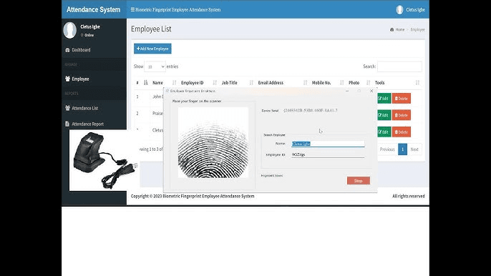The height and width of the screenshot is (276, 491).
Task: Focus the table Search field
Action: tap(399, 66)
